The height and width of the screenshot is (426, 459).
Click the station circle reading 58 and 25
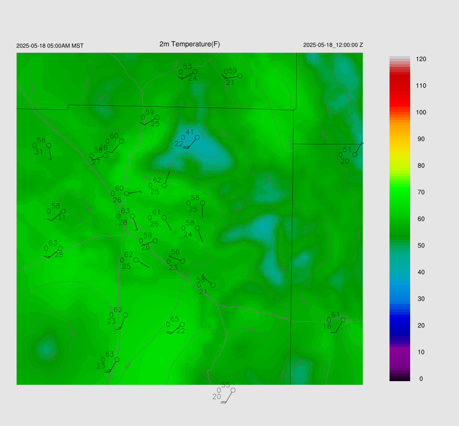point(203,203)
